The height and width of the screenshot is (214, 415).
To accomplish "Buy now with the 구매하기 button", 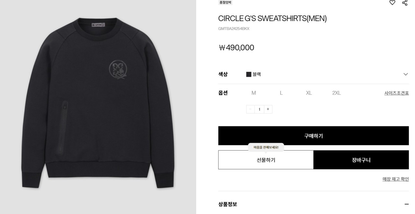I will pos(314,136).
